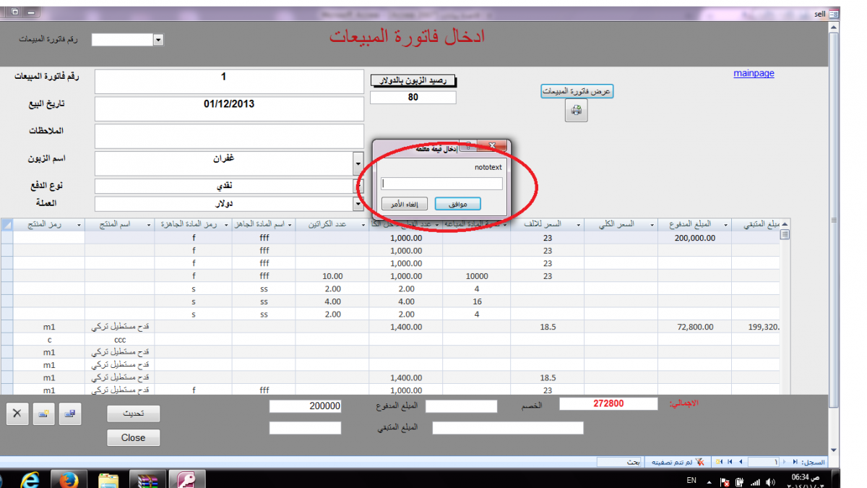The image size is (867, 488).
Task: Open Firefox from the taskbar
Action: pos(69,479)
